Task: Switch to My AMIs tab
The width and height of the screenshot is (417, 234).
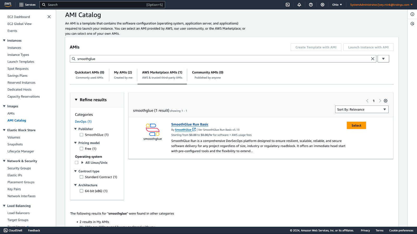Action: pos(123,75)
